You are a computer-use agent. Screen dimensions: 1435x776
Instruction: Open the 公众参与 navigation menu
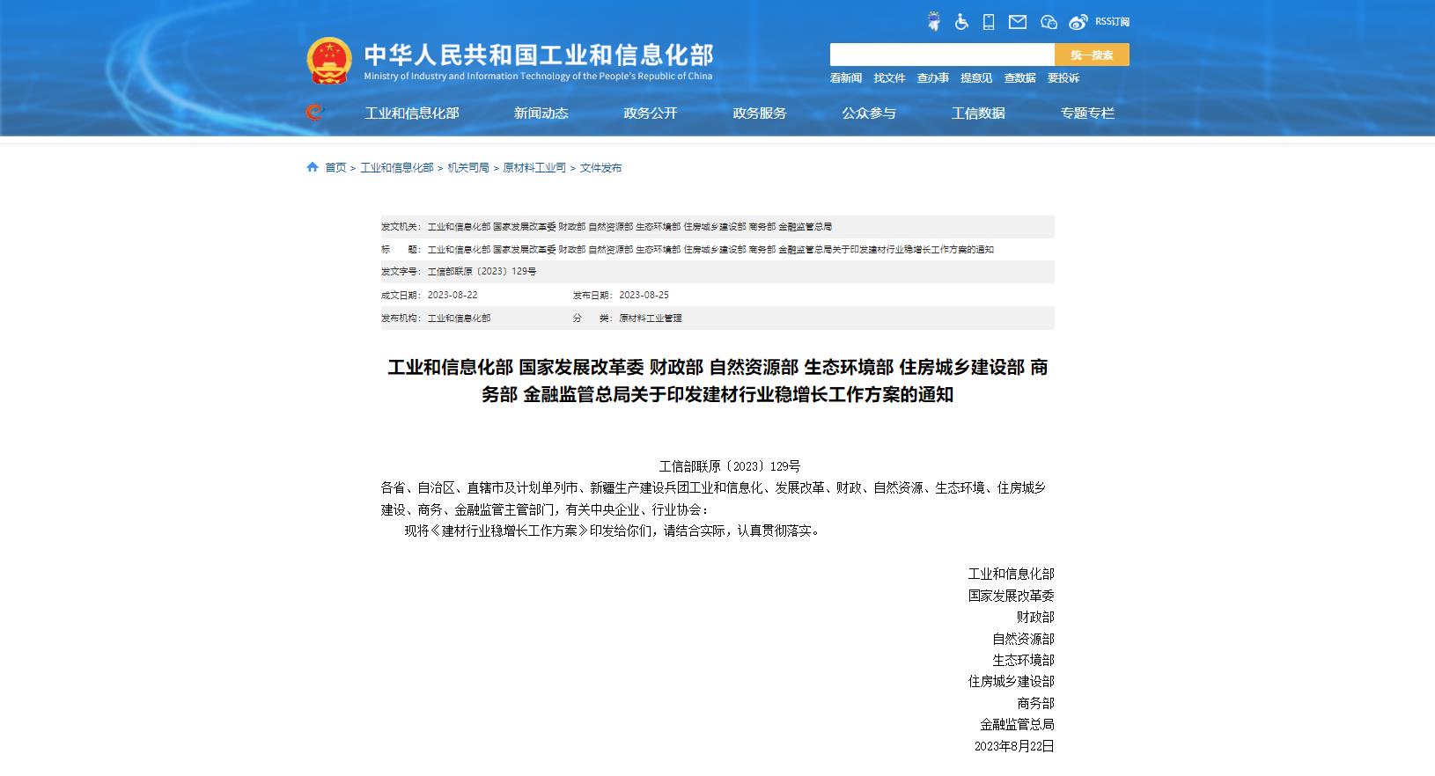(869, 113)
